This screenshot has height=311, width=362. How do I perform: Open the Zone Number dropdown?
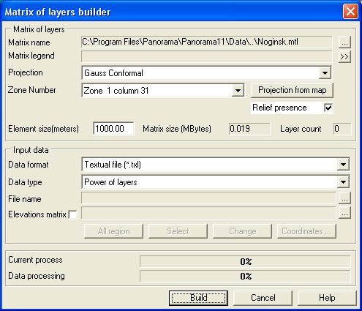point(238,91)
